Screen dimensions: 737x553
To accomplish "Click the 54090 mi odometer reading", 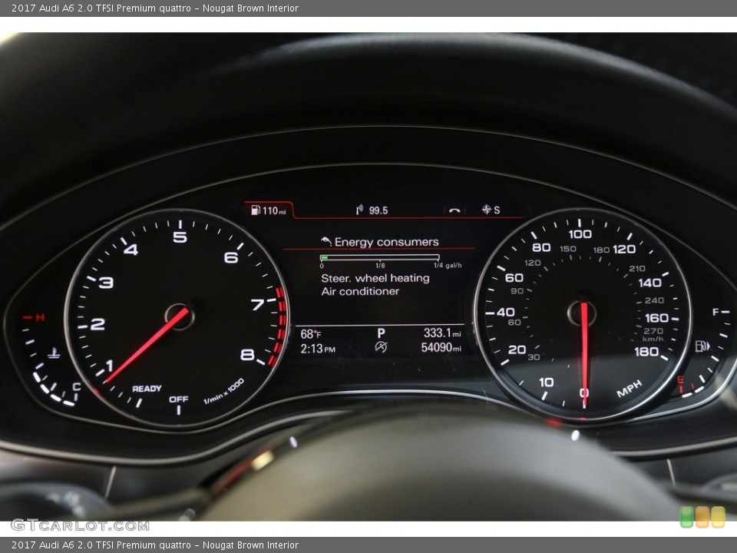I will pyautogui.click(x=441, y=347).
